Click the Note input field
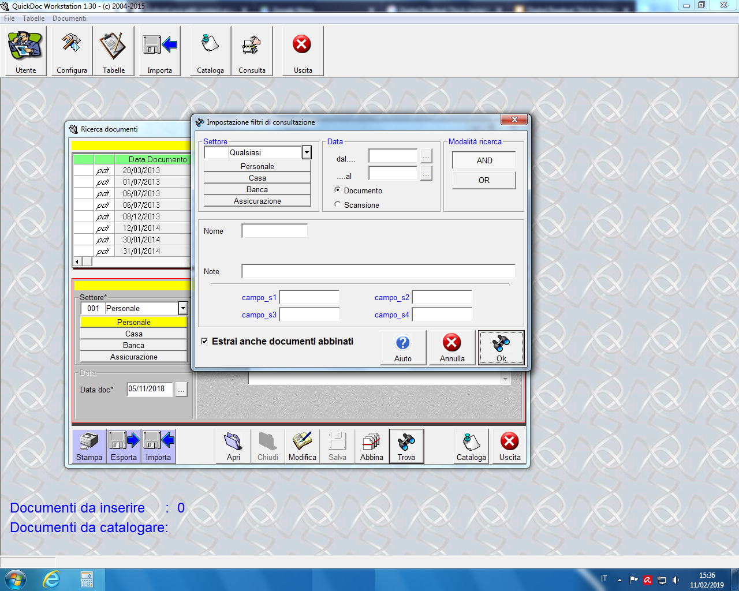Screen dimensions: 739x591 point(378,271)
